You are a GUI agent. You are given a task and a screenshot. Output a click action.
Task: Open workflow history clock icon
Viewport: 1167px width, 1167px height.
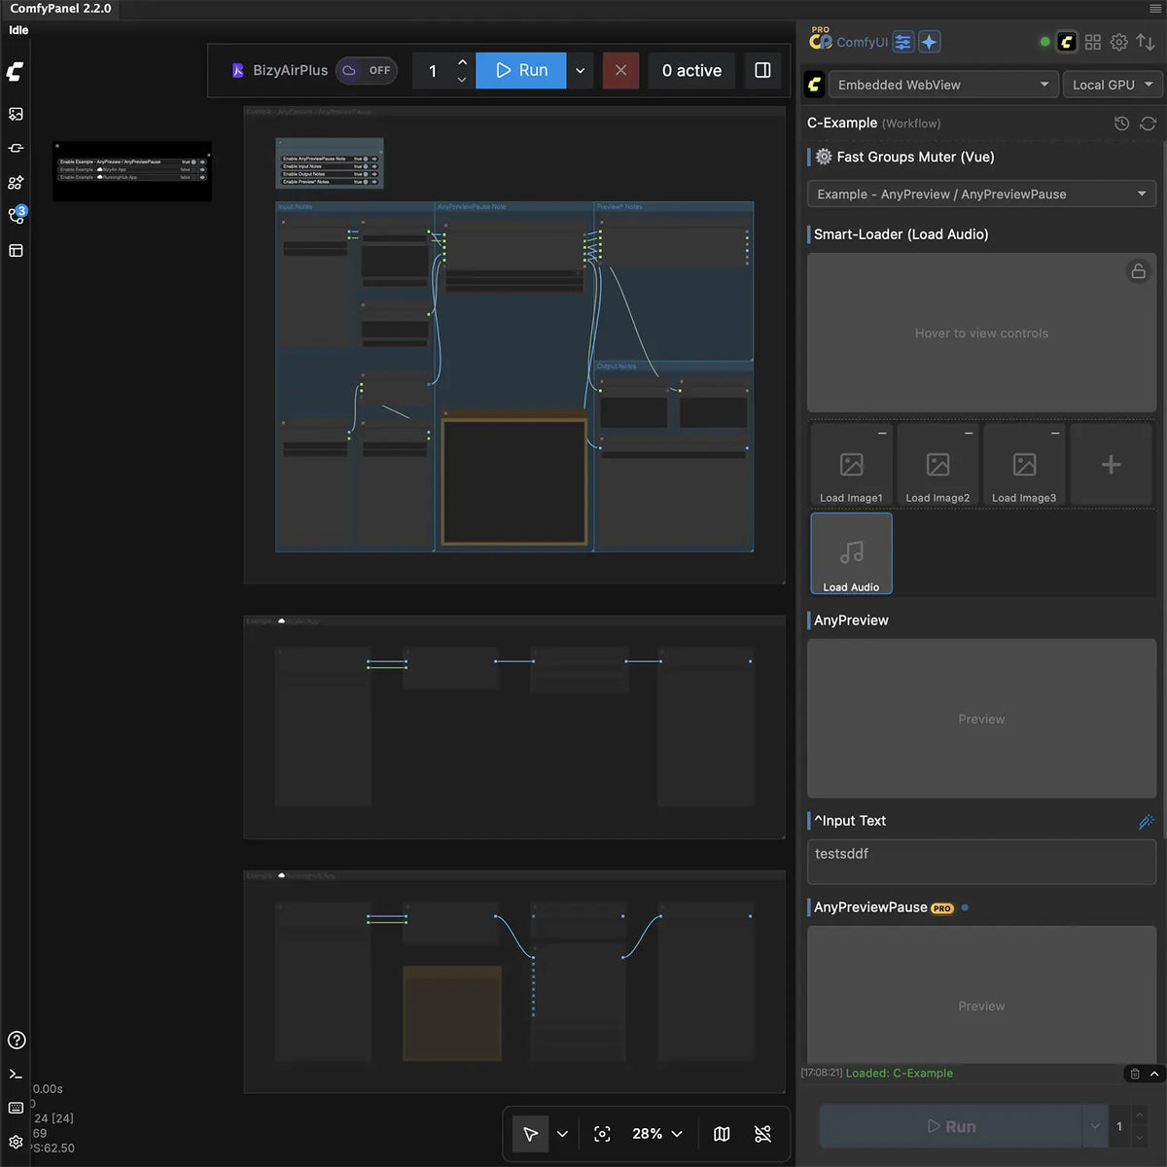(1121, 124)
